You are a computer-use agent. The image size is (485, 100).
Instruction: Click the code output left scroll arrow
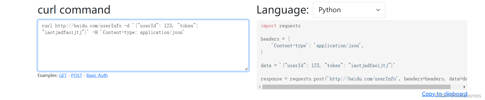tap(259, 87)
